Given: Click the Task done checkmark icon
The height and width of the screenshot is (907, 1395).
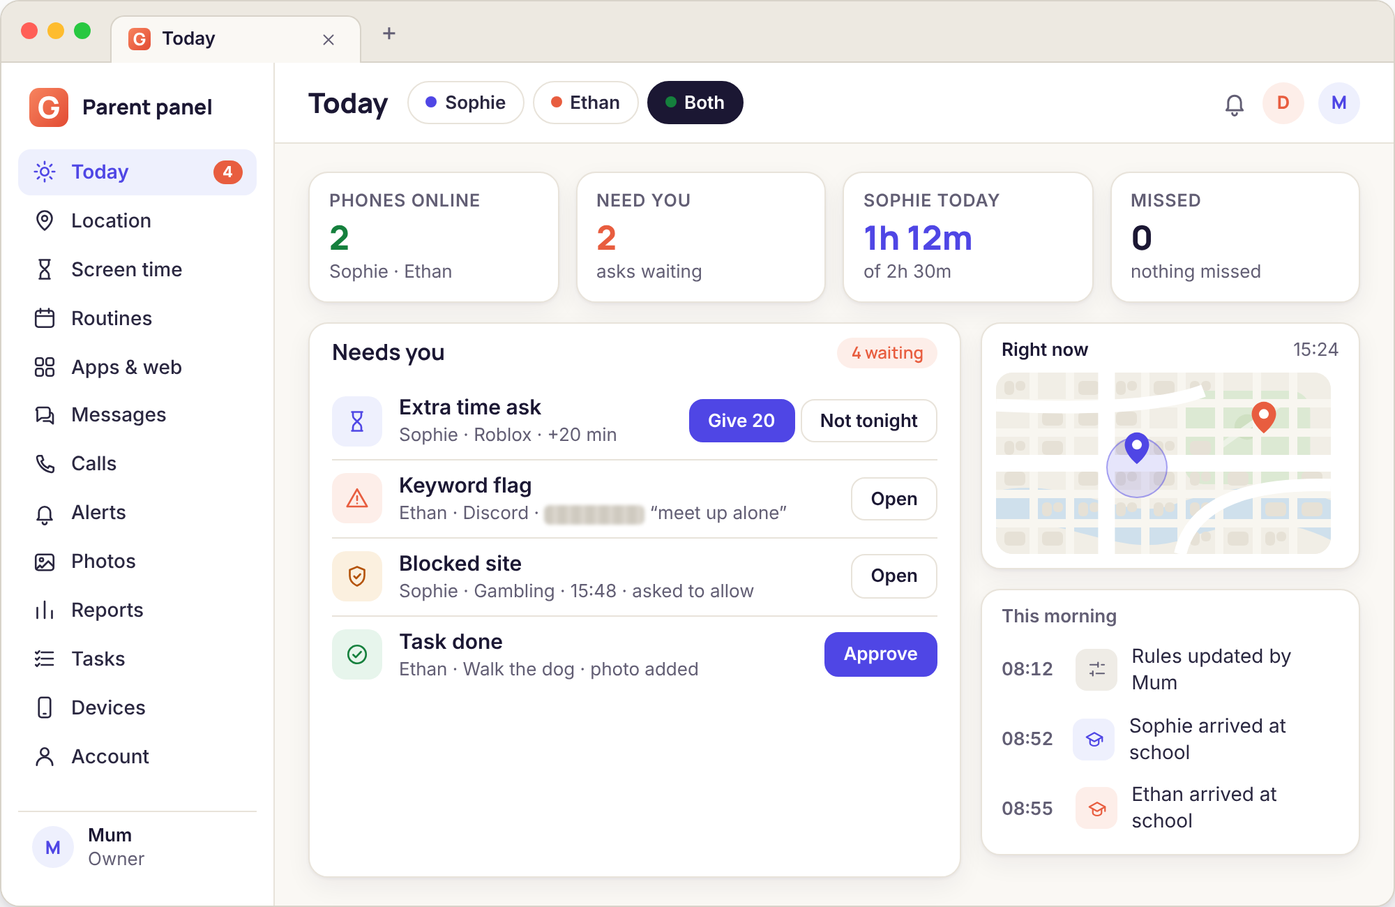Looking at the screenshot, I should click(x=357, y=654).
